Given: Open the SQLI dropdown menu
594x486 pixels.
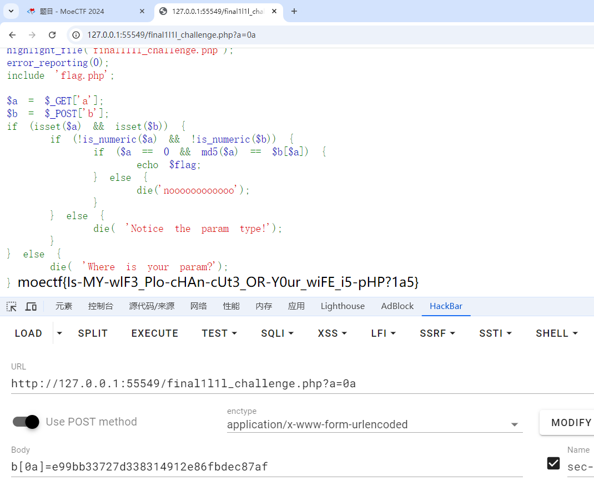Looking at the screenshot, I should point(277,333).
